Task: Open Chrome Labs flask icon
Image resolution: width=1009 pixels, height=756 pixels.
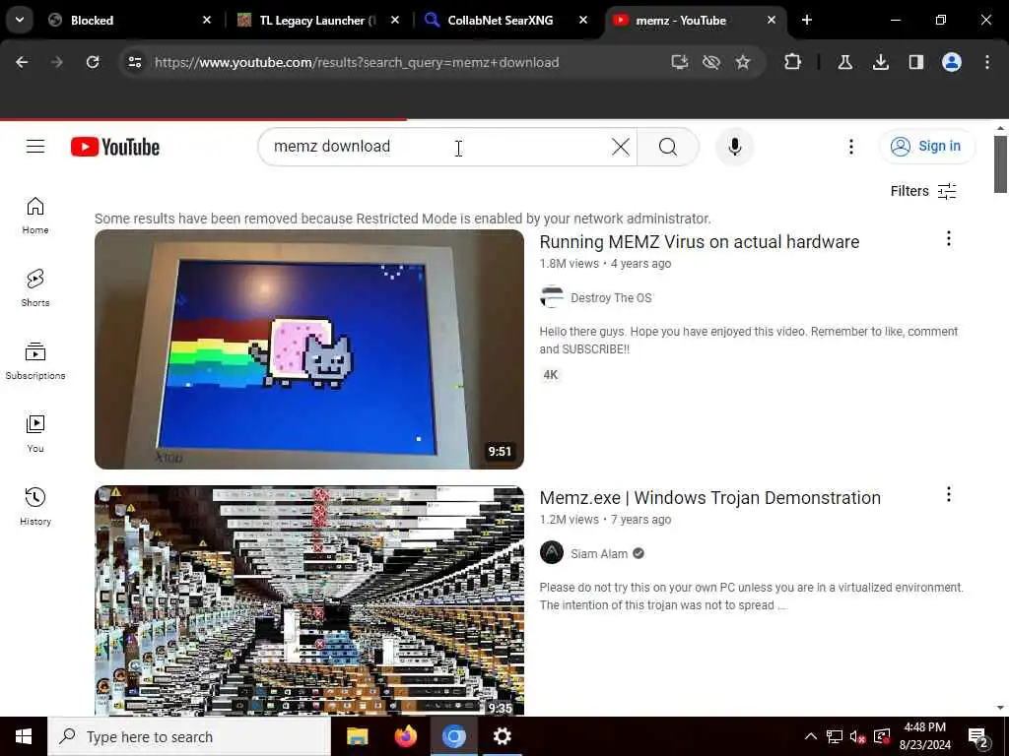Action: click(844, 62)
